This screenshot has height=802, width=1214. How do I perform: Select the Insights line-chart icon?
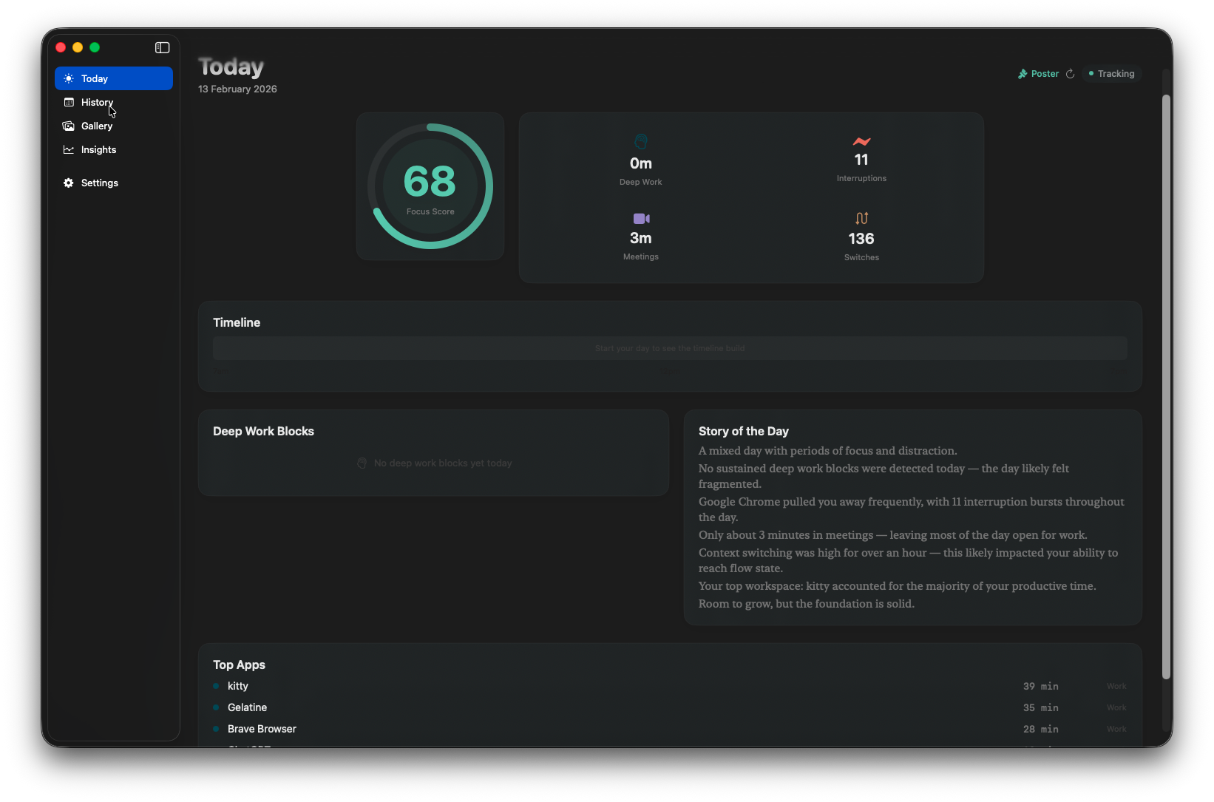coord(69,149)
